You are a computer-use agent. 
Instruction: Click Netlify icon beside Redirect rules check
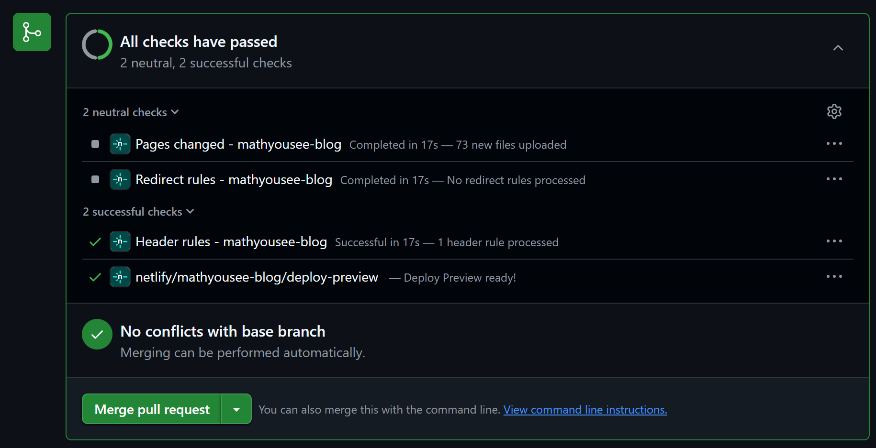click(120, 179)
